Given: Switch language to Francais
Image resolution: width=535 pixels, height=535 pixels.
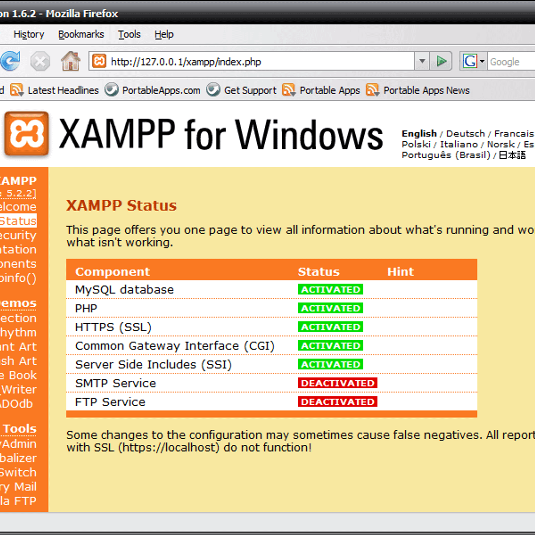Looking at the screenshot, I should point(514,134).
